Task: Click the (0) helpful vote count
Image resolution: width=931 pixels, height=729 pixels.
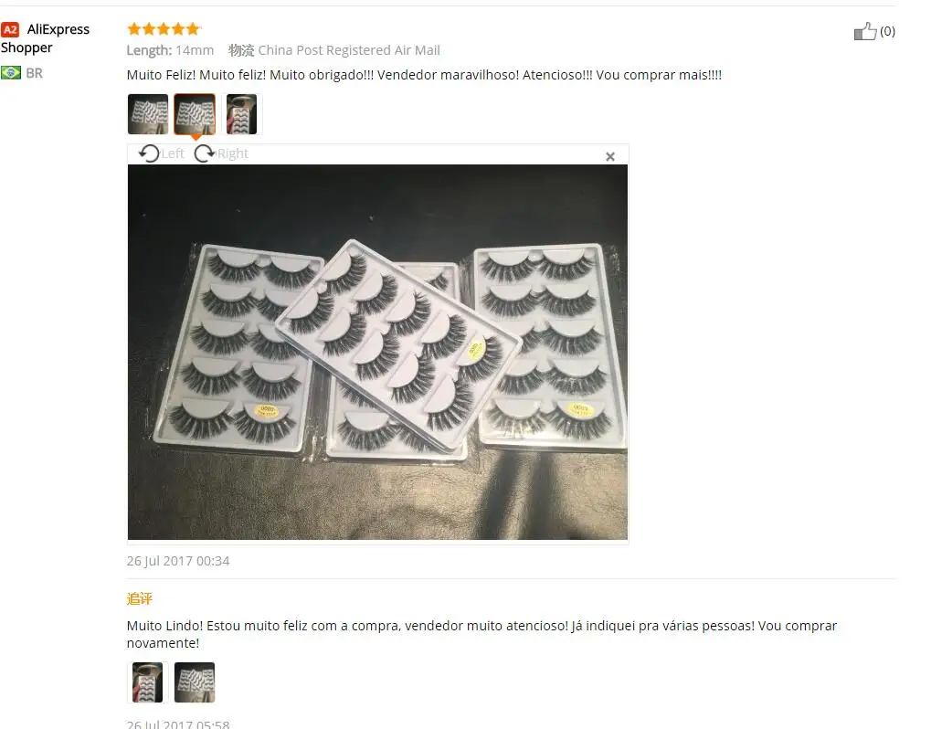Action: (x=887, y=31)
